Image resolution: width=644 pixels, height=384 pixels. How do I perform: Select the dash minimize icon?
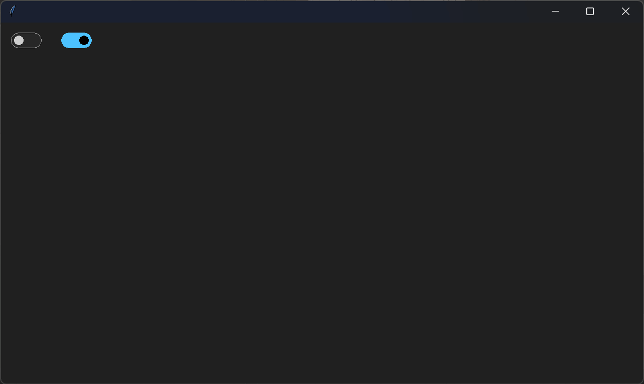(555, 11)
